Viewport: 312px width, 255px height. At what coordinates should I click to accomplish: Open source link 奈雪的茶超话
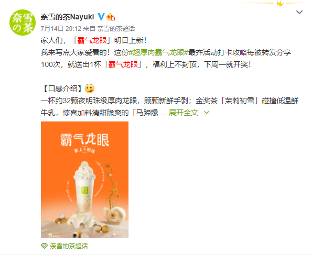(116, 29)
